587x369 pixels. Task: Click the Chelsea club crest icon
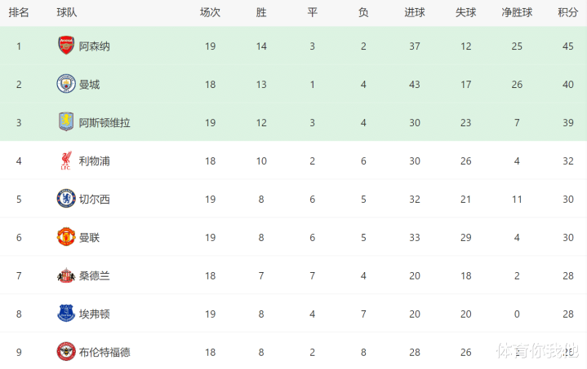(66, 199)
